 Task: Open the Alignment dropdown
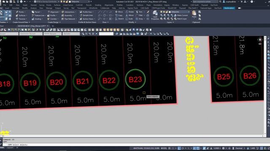click(54, 12)
